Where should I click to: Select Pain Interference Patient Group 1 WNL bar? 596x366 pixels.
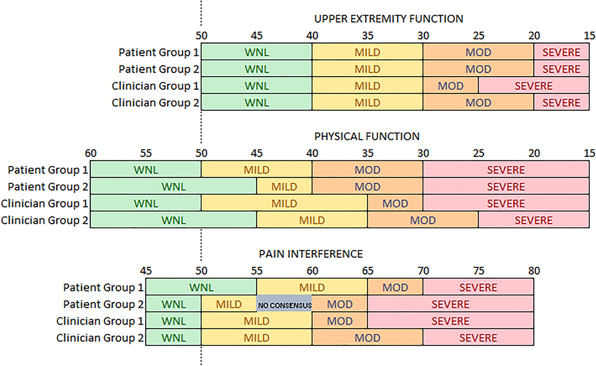click(201, 287)
